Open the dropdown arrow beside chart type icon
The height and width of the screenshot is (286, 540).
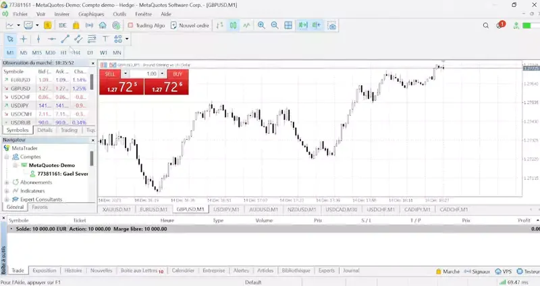18,25
